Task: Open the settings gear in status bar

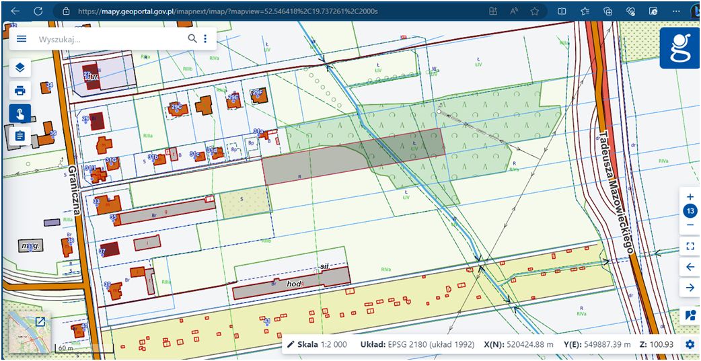Action: click(690, 344)
